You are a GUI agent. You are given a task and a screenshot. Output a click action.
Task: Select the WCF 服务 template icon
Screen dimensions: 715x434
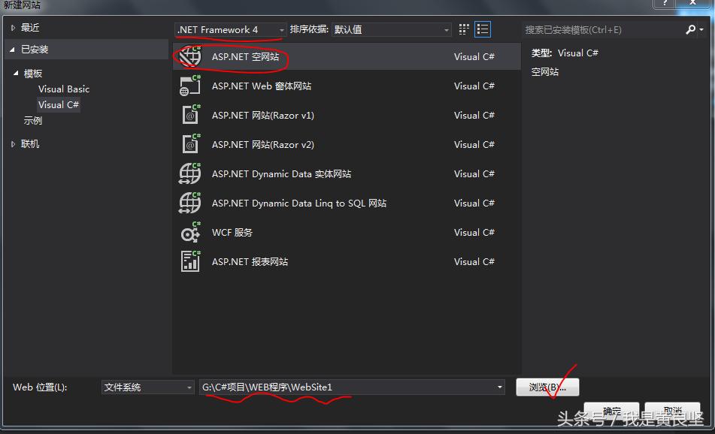tap(190, 232)
